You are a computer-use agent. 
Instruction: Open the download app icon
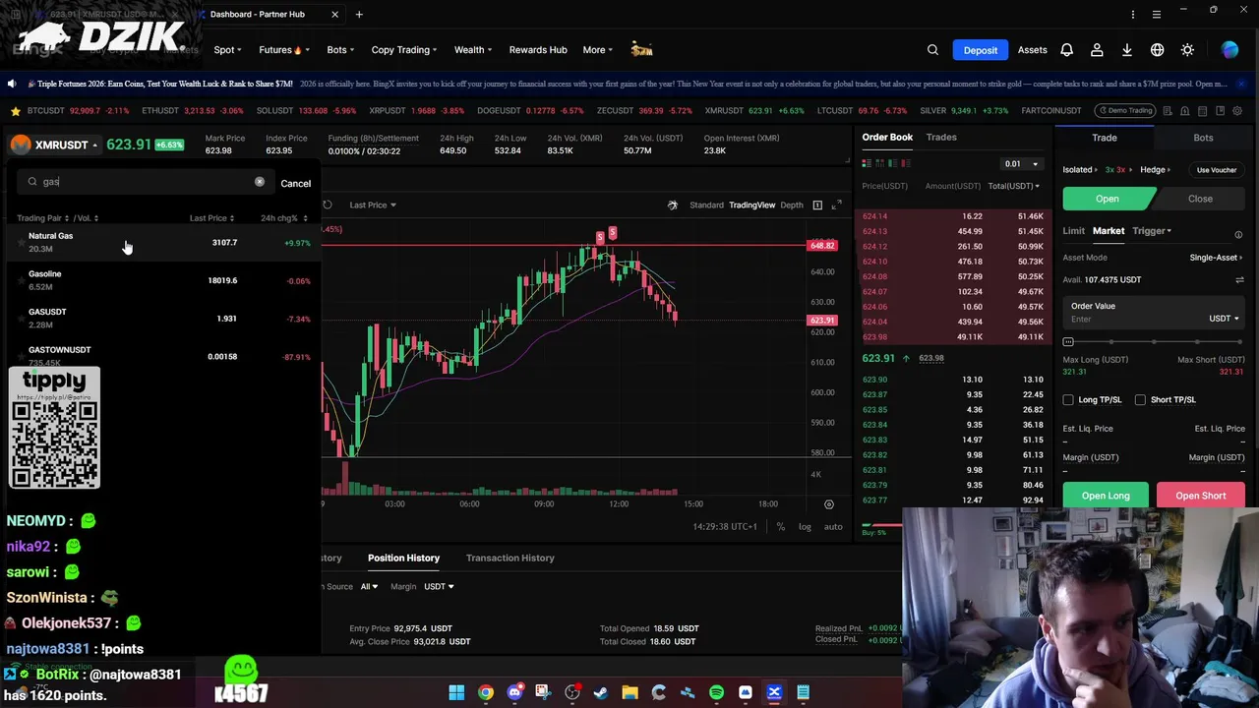click(1127, 50)
